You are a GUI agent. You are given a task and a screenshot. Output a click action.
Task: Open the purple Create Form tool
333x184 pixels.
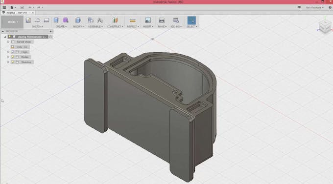(x=66, y=20)
